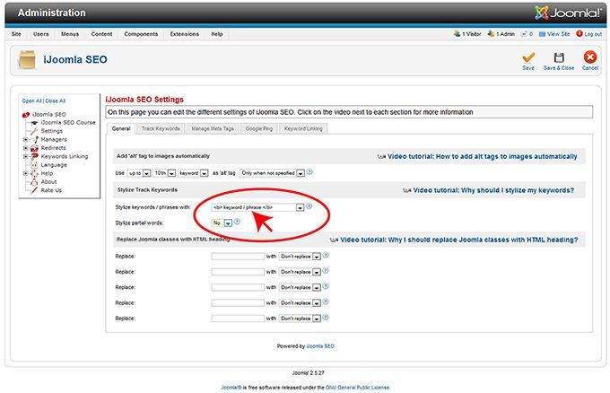Open 'Only when not specified' dropdown
610x393 pixels.
click(x=273, y=173)
